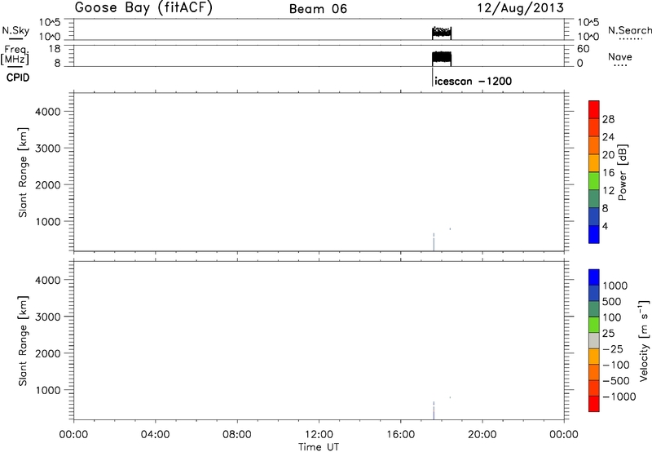
Task: Pick the -100 to -25 yellow-orange swatch
Action: point(594,357)
